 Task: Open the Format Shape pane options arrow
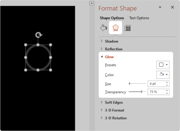[160, 7]
